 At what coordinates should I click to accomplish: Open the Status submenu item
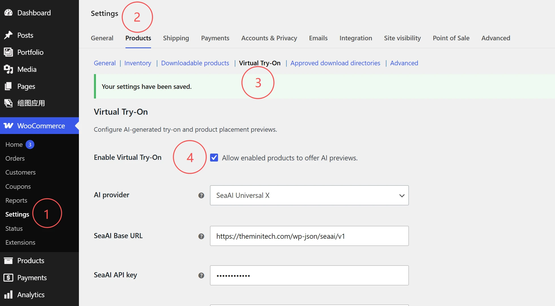point(14,229)
